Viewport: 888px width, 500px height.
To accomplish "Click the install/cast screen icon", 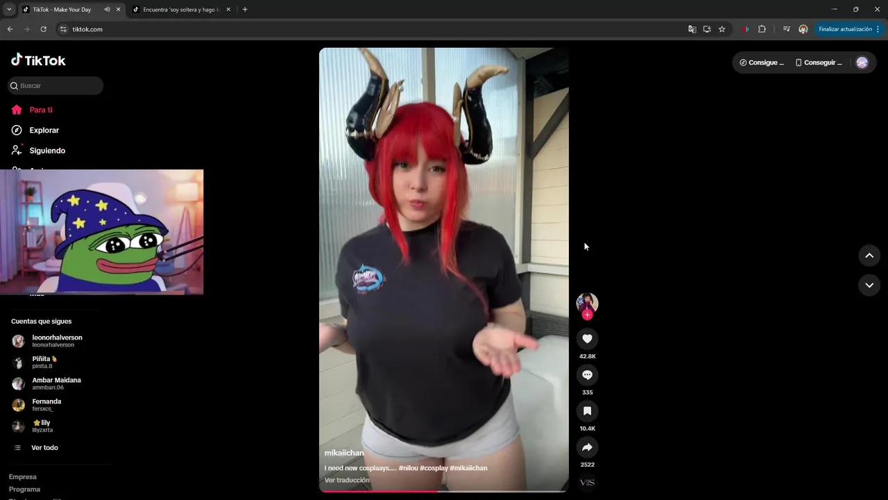I will 707,29.
